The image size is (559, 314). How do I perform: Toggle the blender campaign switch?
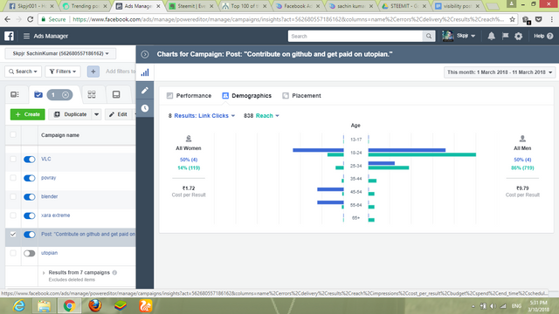(x=29, y=197)
